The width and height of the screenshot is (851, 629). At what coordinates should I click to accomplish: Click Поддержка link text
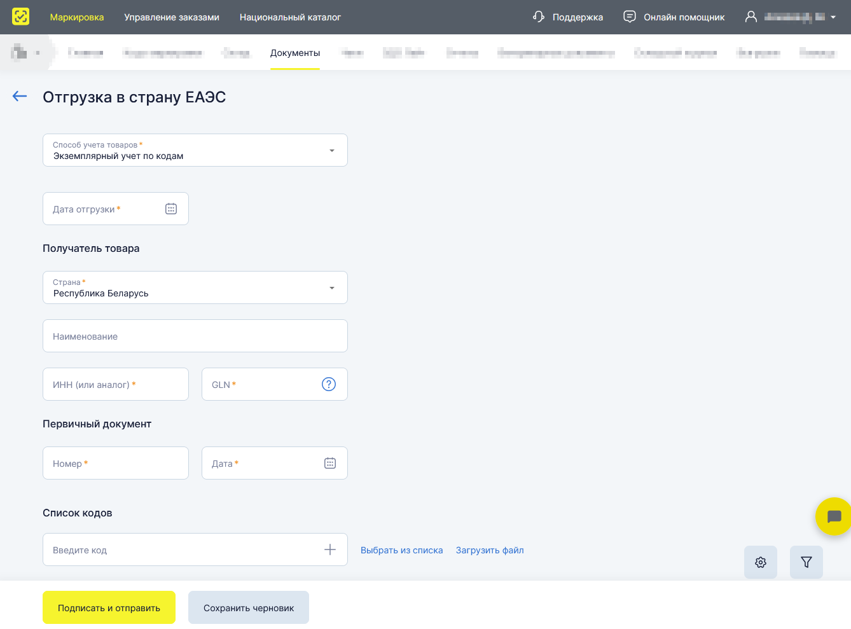click(x=578, y=17)
